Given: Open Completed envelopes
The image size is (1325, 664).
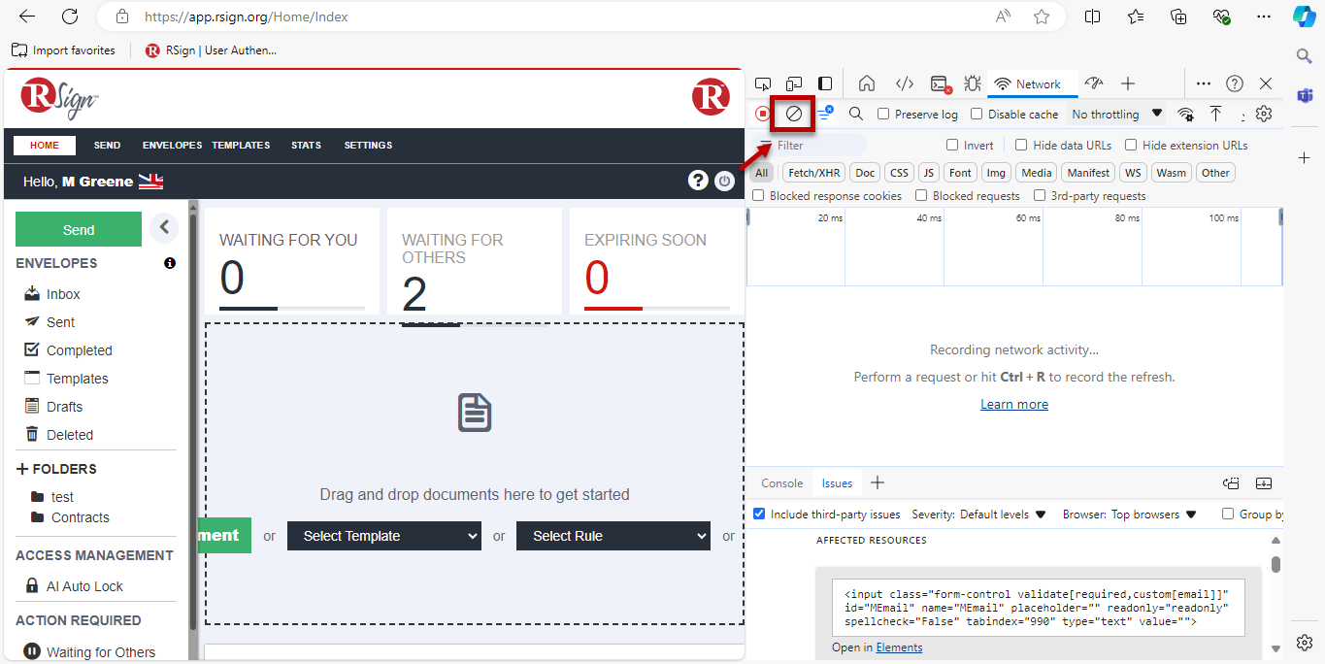Looking at the screenshot, I should pyautogui.click(x=80, y=350).
